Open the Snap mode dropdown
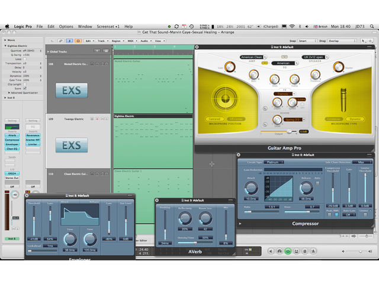This screenshot has height=284, width=379. [307, 41]
